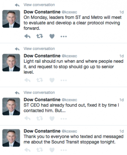The image size is (127, 155).
Task: Open more options on the Monday meeting tweet
Action: (x=64, y=37)
